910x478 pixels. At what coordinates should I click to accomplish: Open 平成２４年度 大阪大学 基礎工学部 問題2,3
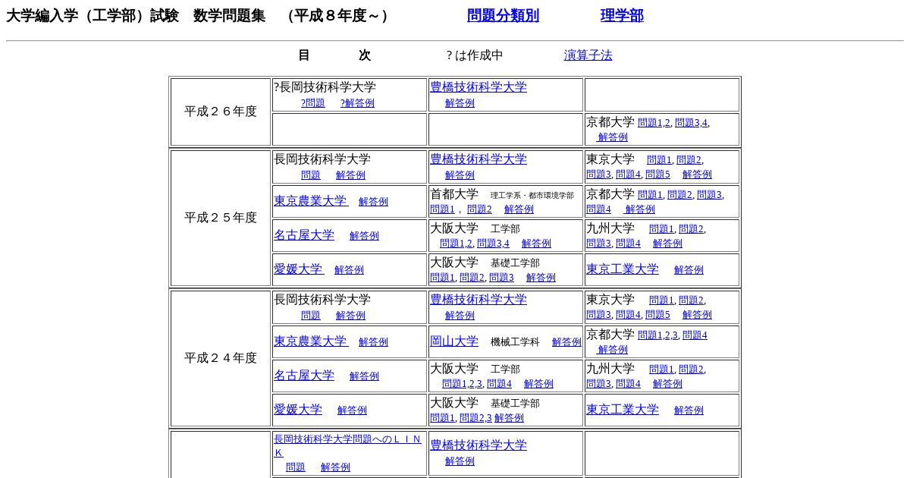[x=475, y=418]
